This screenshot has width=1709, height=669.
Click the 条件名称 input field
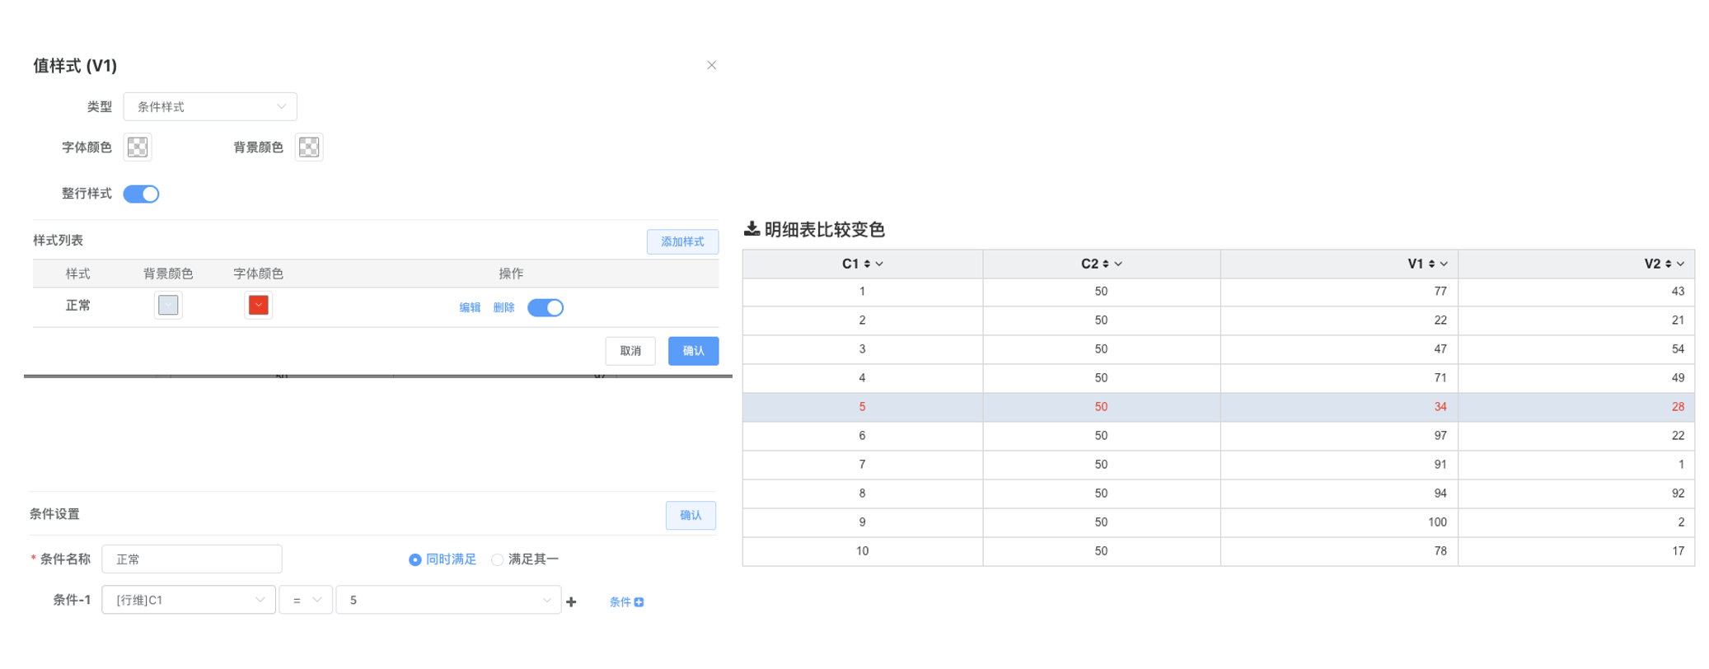(x=192, y=559)
